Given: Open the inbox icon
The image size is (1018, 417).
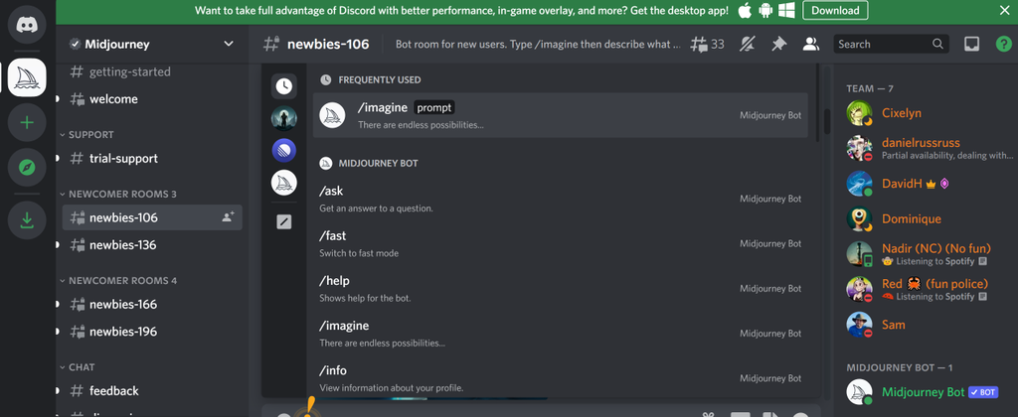Looking at the screenshot, I should [x=972, y=44].
